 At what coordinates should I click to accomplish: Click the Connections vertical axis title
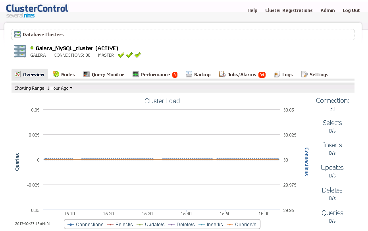tap(306, 162)
